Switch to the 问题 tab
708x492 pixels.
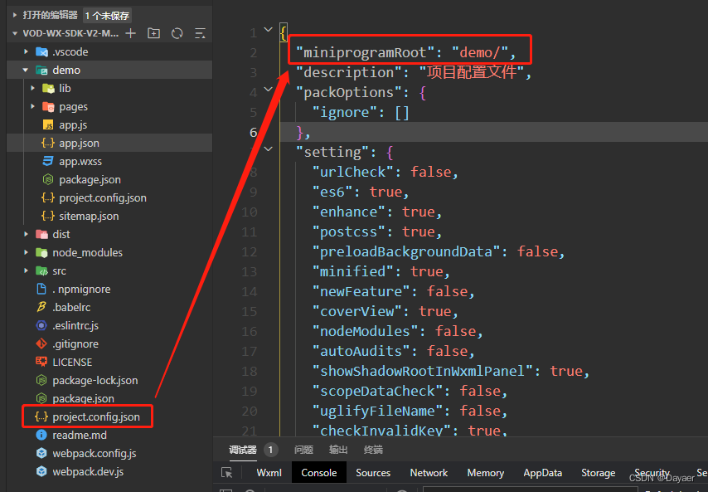pyautogui.click(x=303, y=450)
